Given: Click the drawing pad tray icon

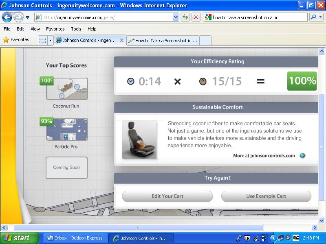Looking at the screenshot, I should pos(264,238).
